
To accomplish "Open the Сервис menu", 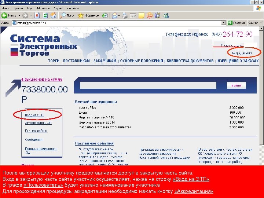I will pyautogui.click(x=58, y=8).
